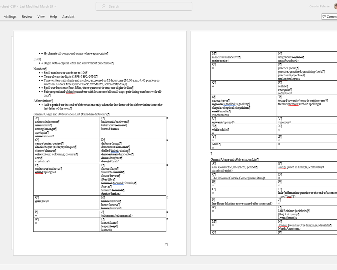Open the Mailings ribbon tab
The image size is (337, 270).
point(10,17)
